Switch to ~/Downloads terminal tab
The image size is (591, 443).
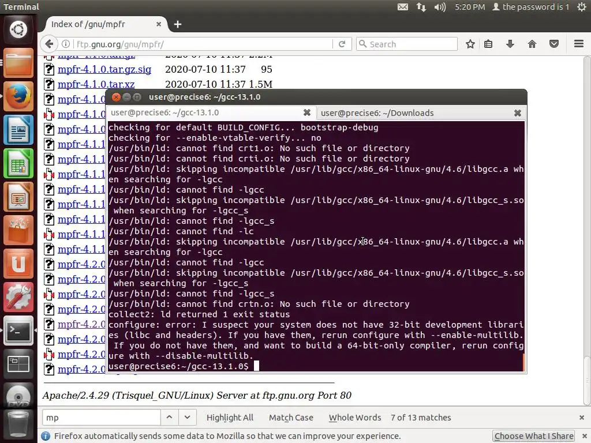point(421,112)
